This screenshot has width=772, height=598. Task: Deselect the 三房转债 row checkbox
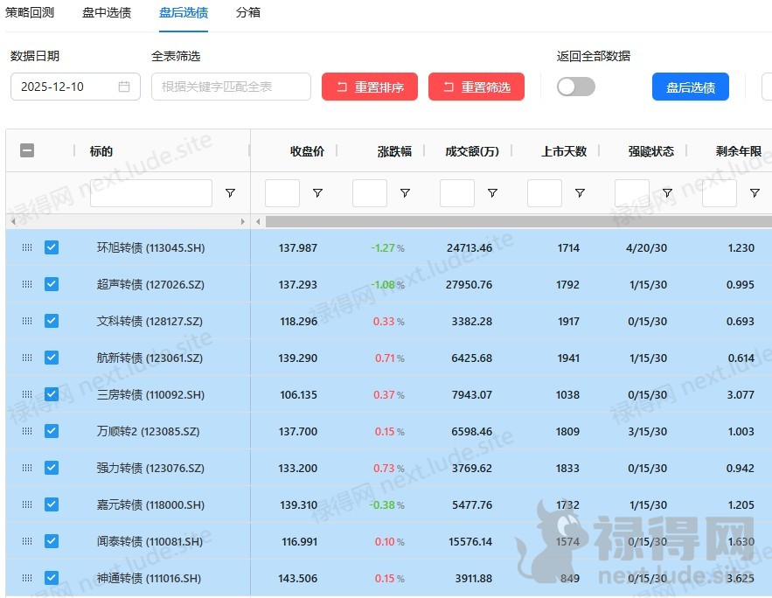52,394
